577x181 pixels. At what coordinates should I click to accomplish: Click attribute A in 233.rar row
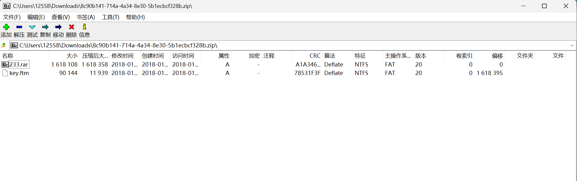227,64
